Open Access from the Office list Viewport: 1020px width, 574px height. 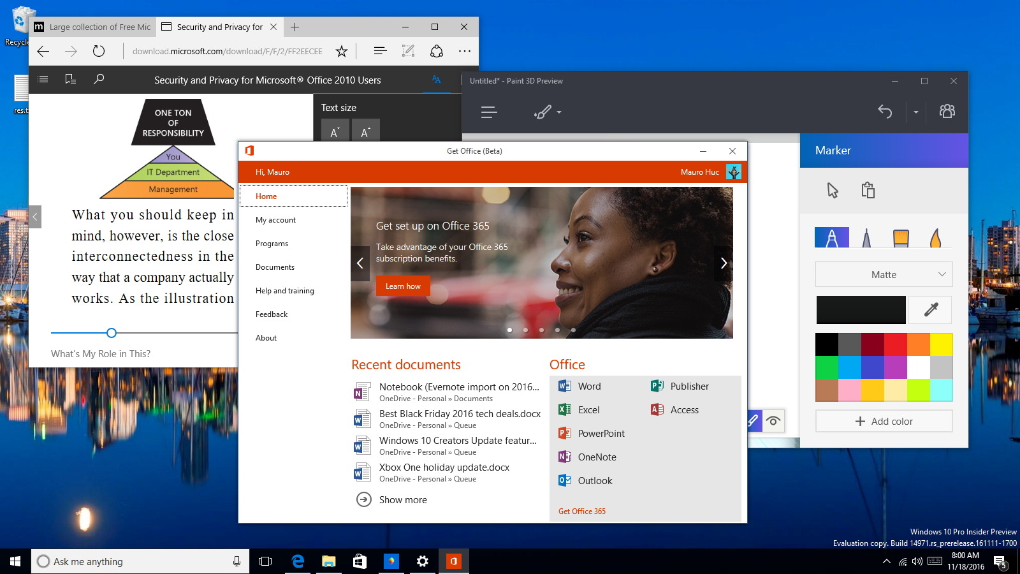[674, 409]
